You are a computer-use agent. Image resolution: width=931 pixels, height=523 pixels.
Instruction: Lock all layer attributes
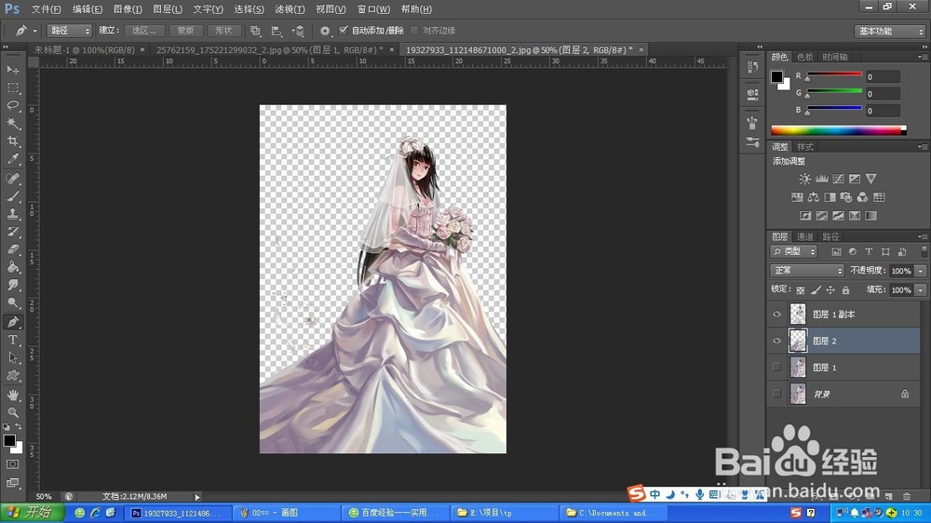pos(845,289)
